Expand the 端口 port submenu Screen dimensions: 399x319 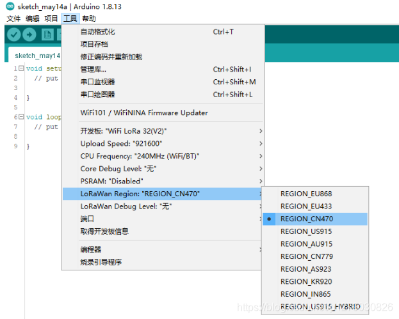pyautogui.click(x=162, y=219)
